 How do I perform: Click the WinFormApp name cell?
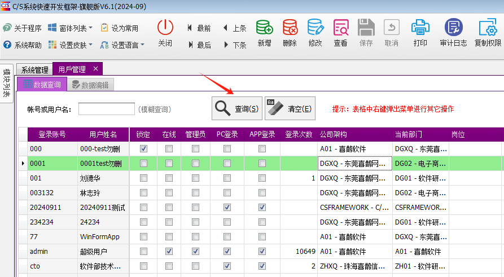103,237
